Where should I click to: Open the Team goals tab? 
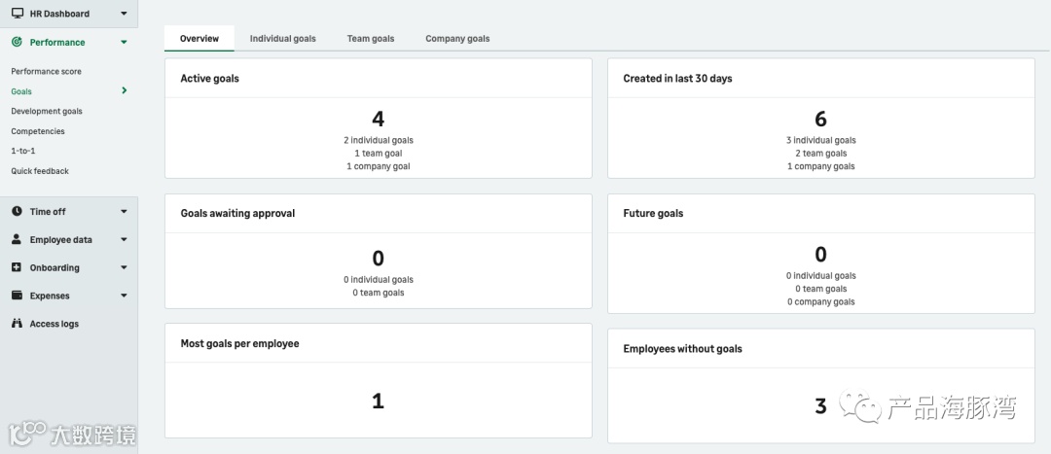[x=371, y=39]
